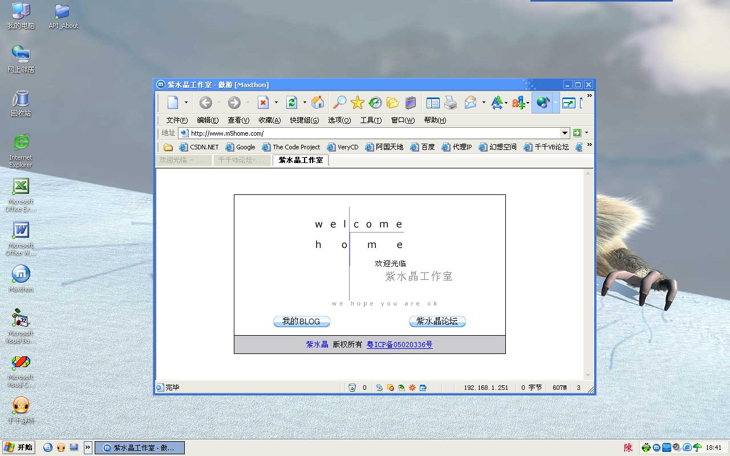Expand the Mail icon dropdown arrow
Image resolution: width=730 pixels, height=456 pixels.
coord(484,103)
